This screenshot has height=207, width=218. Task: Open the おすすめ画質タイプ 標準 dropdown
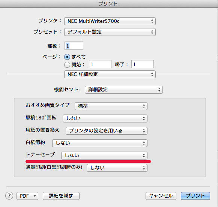click(x=111, y=106)
